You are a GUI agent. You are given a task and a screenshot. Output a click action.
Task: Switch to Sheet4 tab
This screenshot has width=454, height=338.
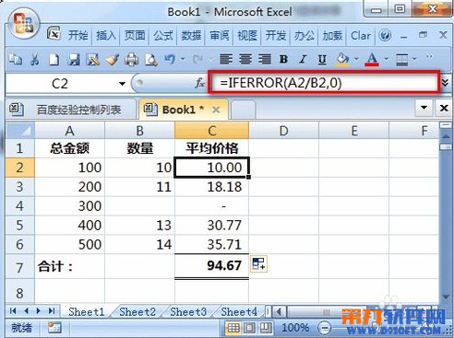(239, 312)
